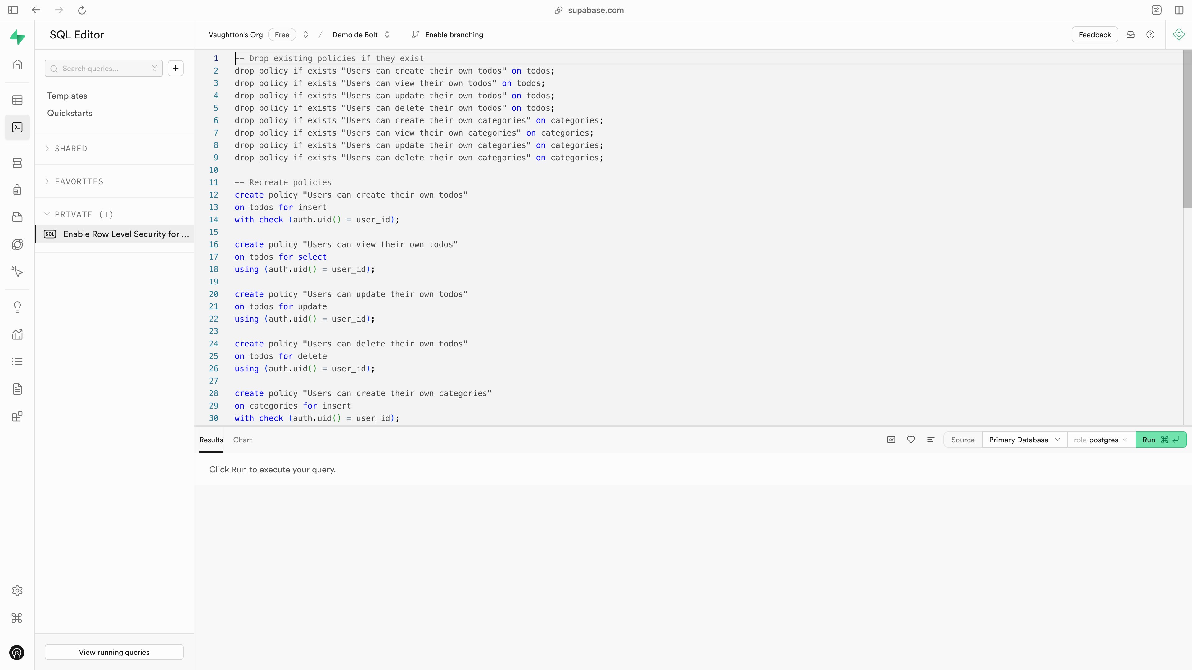
Task: Open the Advisors lightbulb icon
Action: click(17, 307)
